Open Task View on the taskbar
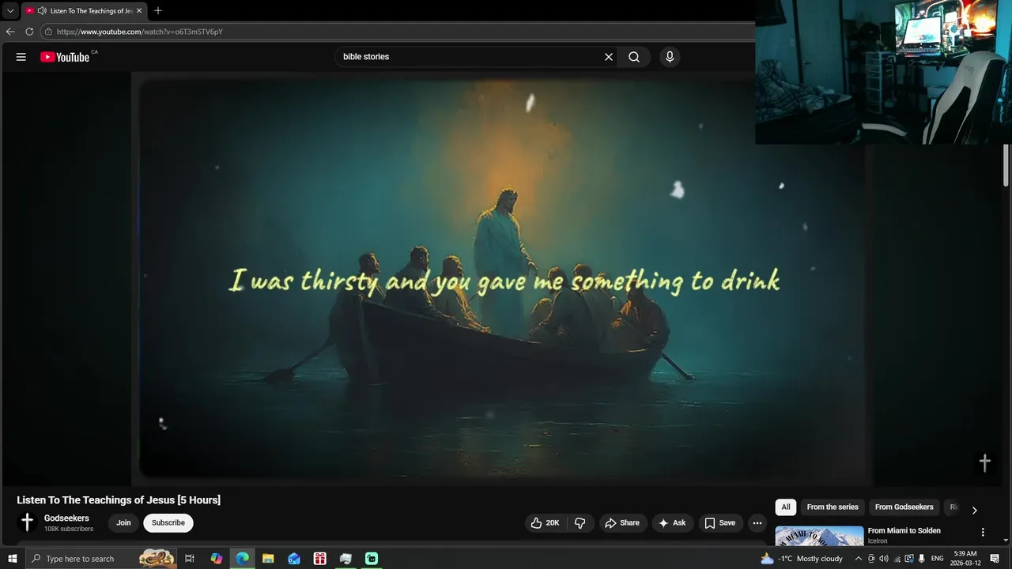 [190, 559]
